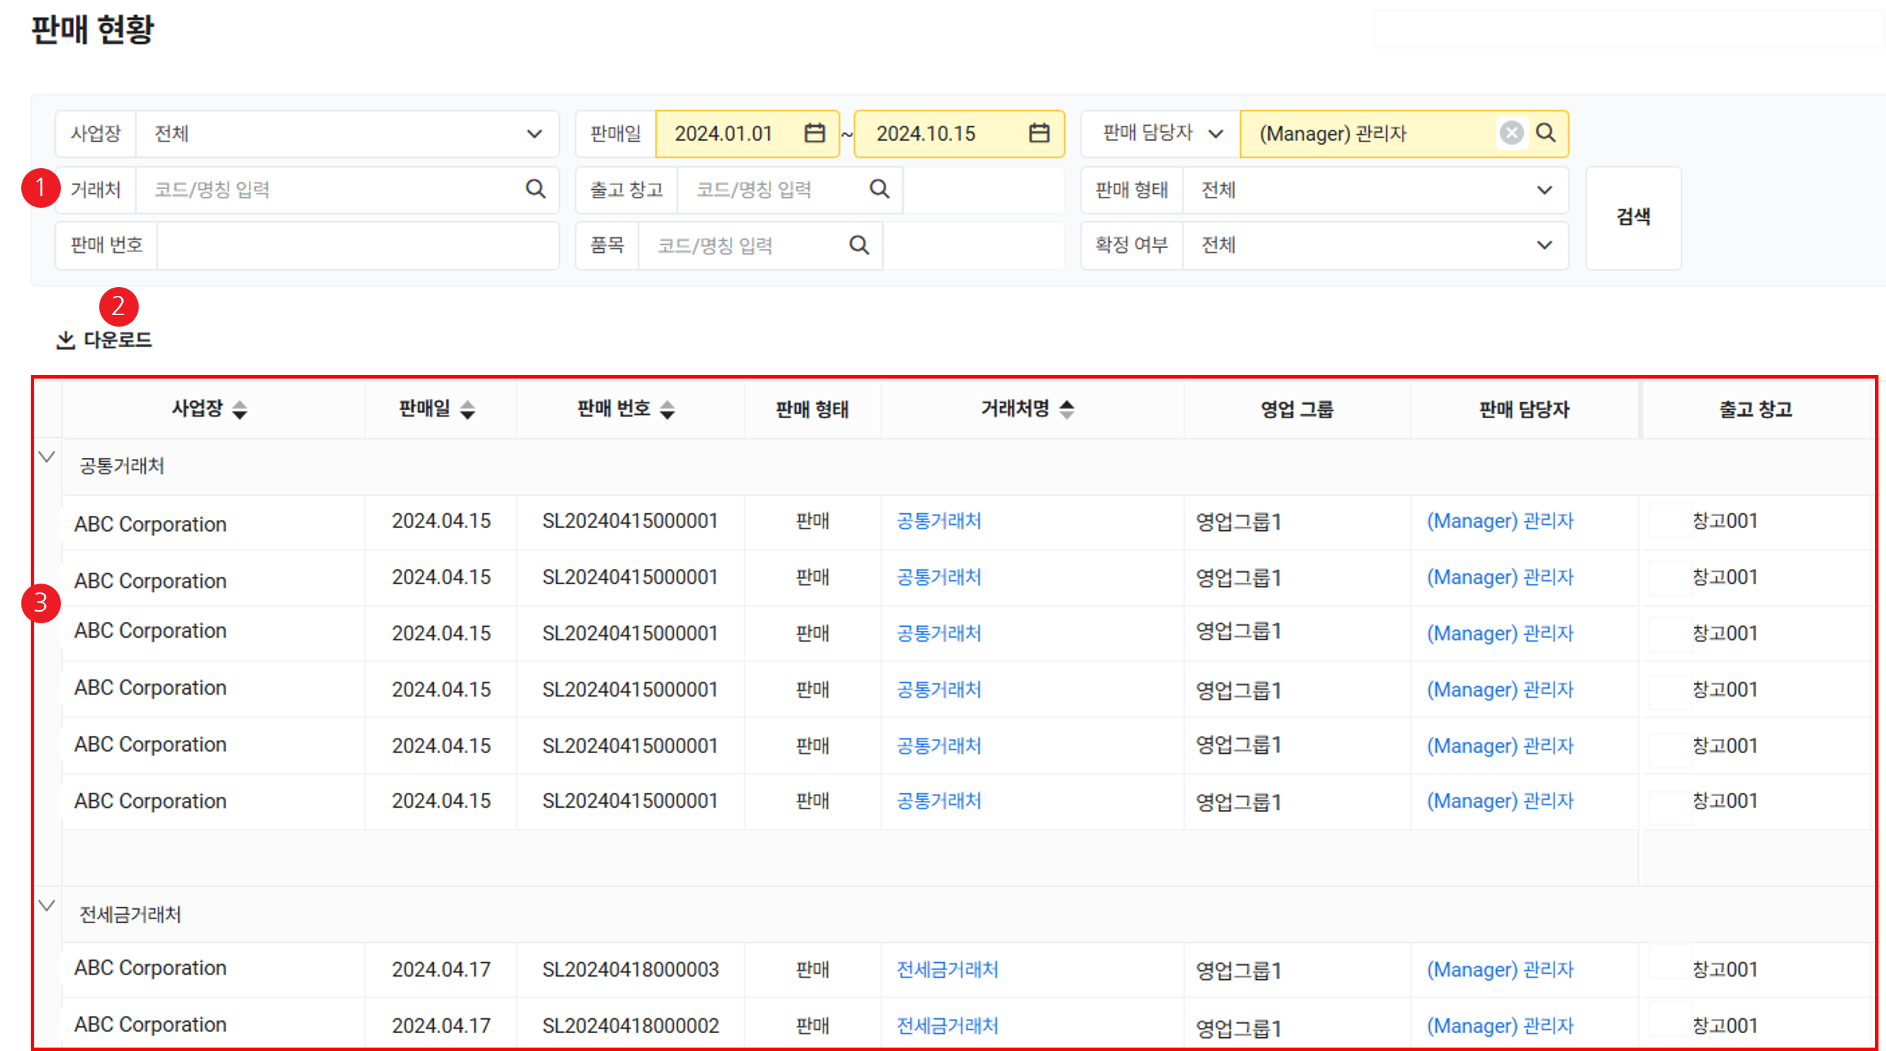Click the 다운로드 download icon
1886x1051 pixels.
tap(66, 340)
